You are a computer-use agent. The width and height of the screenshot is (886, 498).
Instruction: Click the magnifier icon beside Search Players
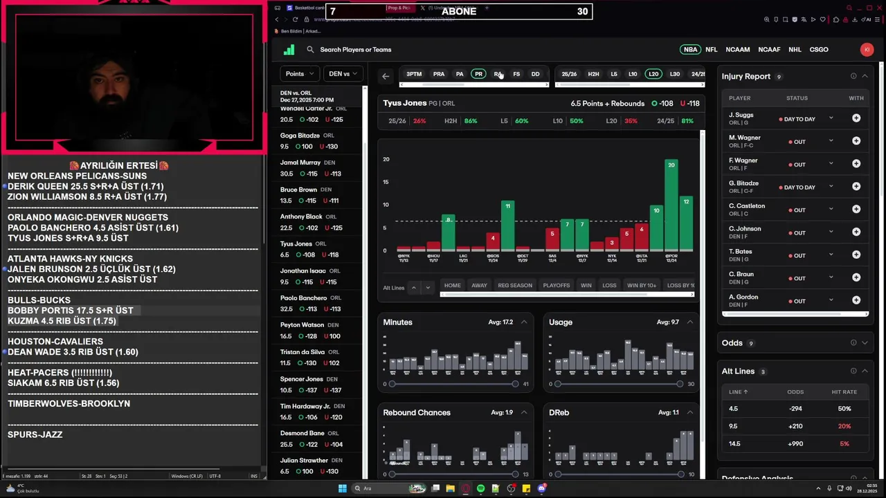pos(310,50)
